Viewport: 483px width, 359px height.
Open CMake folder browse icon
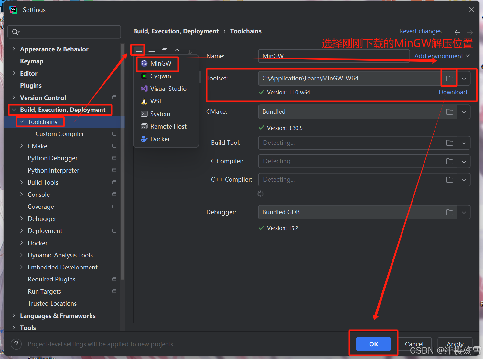point(449,112)
